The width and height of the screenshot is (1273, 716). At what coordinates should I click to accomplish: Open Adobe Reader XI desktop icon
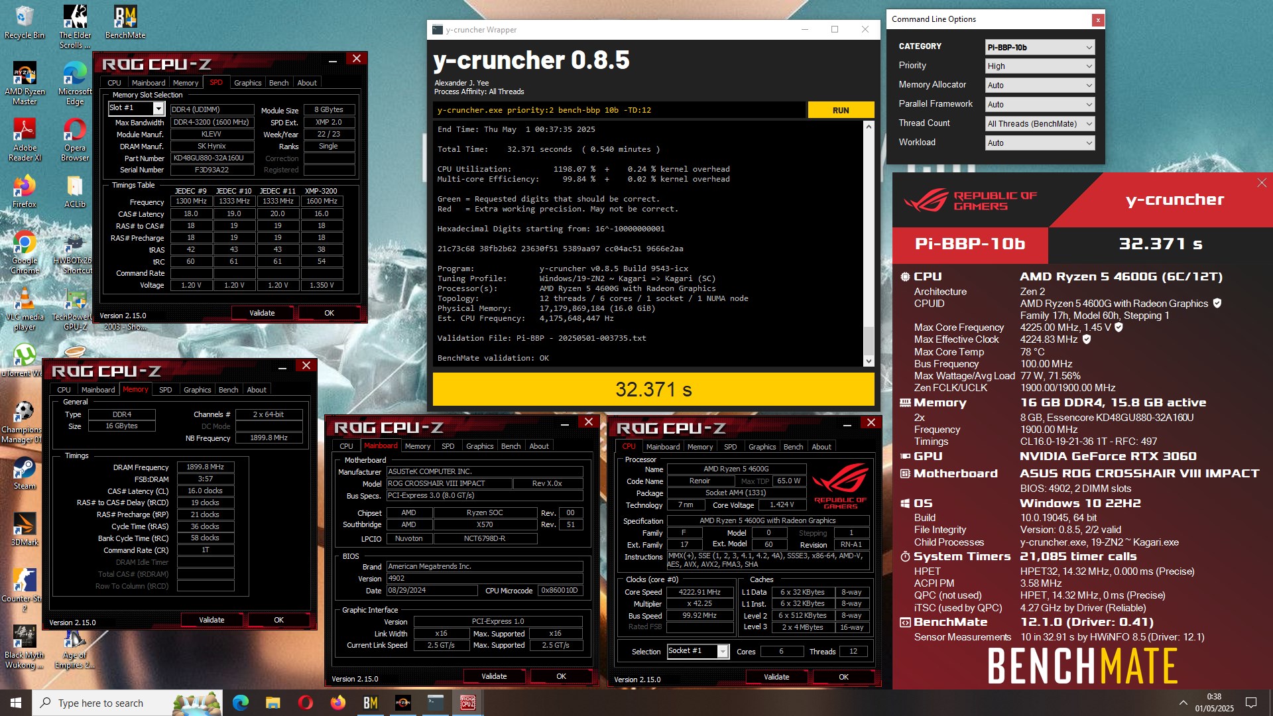point(25,139)
